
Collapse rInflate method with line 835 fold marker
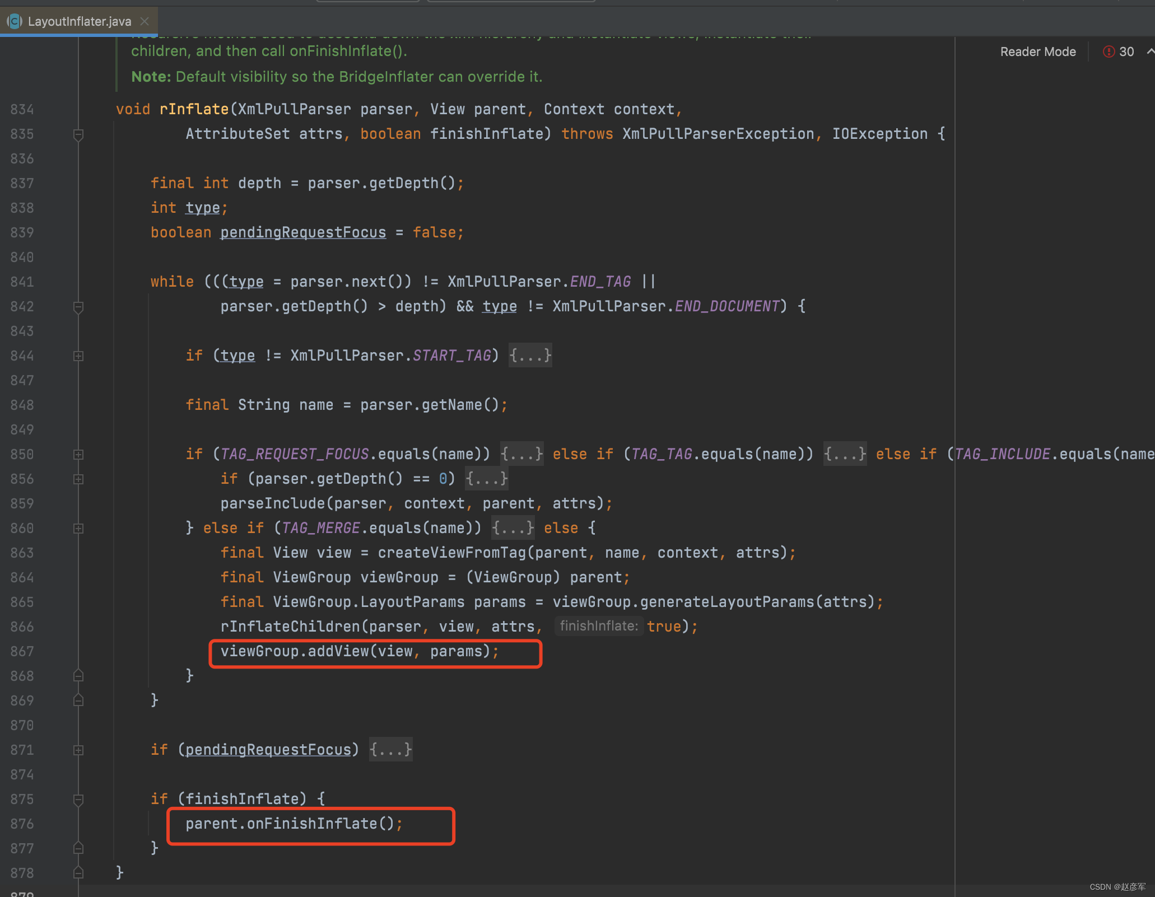(x=78, y=134)
